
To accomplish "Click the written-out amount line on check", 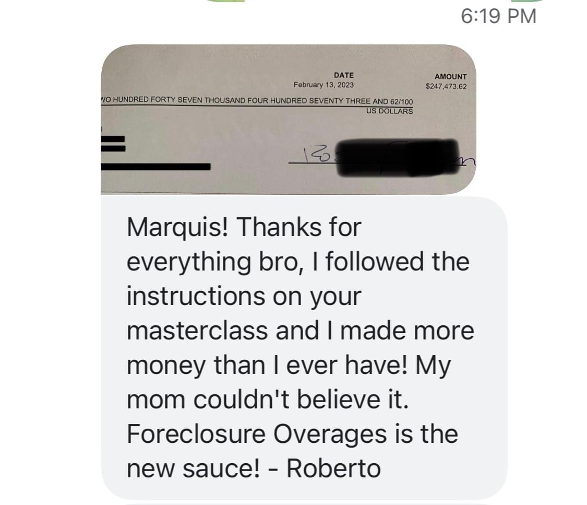I will 257,100.
